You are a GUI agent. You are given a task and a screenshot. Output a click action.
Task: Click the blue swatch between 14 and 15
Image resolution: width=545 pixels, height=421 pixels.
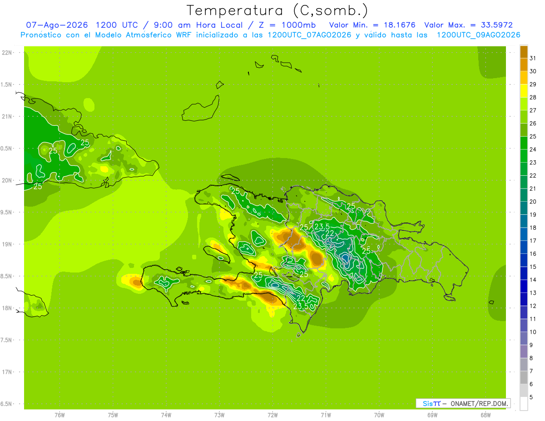[x=524, y=273]
